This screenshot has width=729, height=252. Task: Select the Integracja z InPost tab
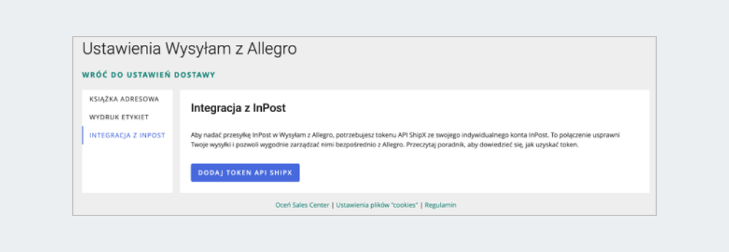(x=127, y=136)
